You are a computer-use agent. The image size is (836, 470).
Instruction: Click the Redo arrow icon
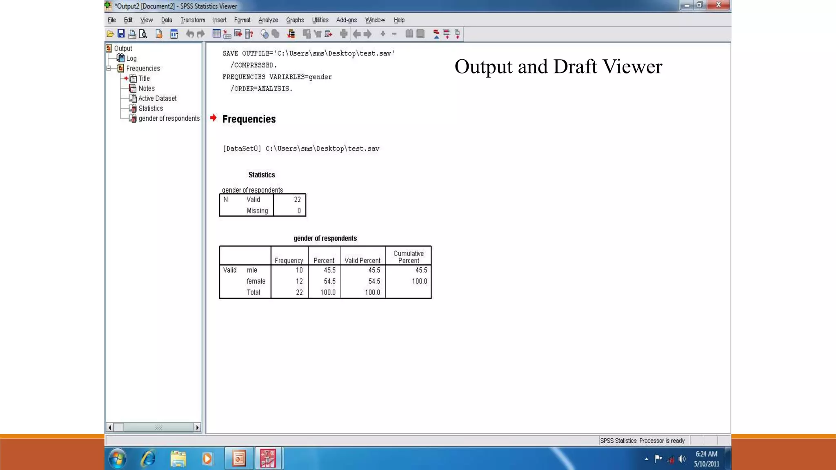pos(200,34)
